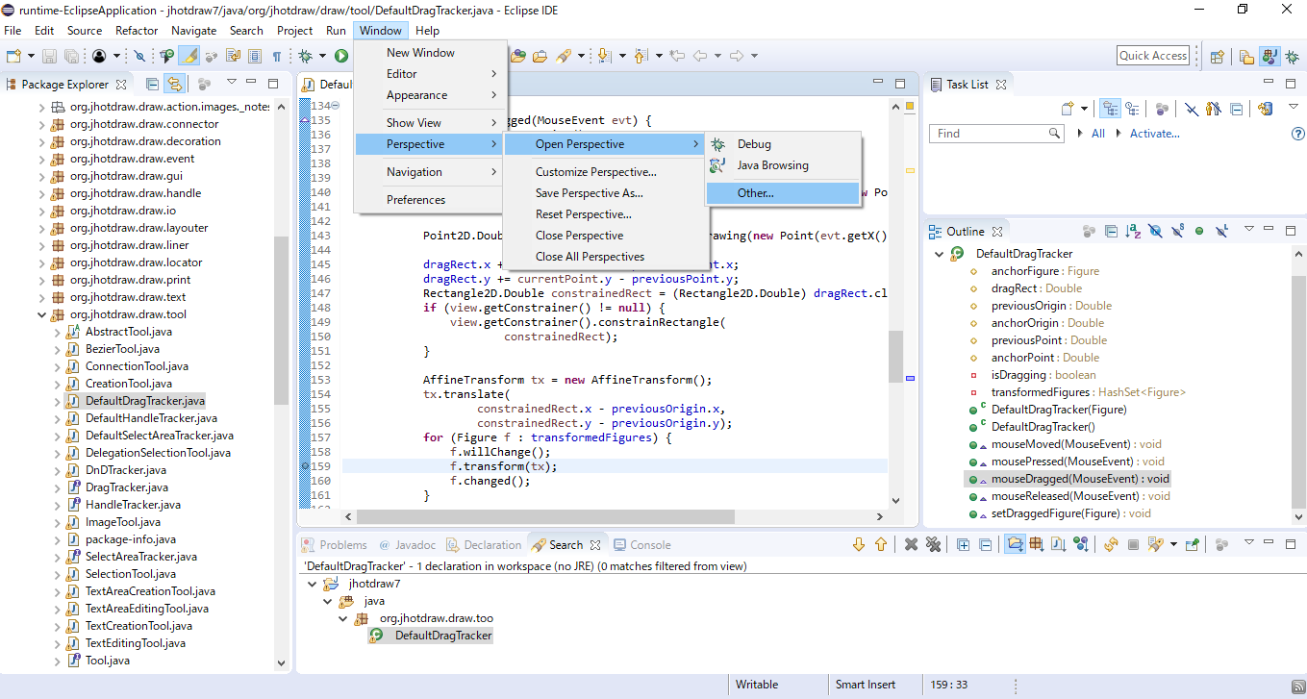This screenshot has height=699, width=1307.
Task: Show Previous Match arrow in Search view
Action: (880, 544)
